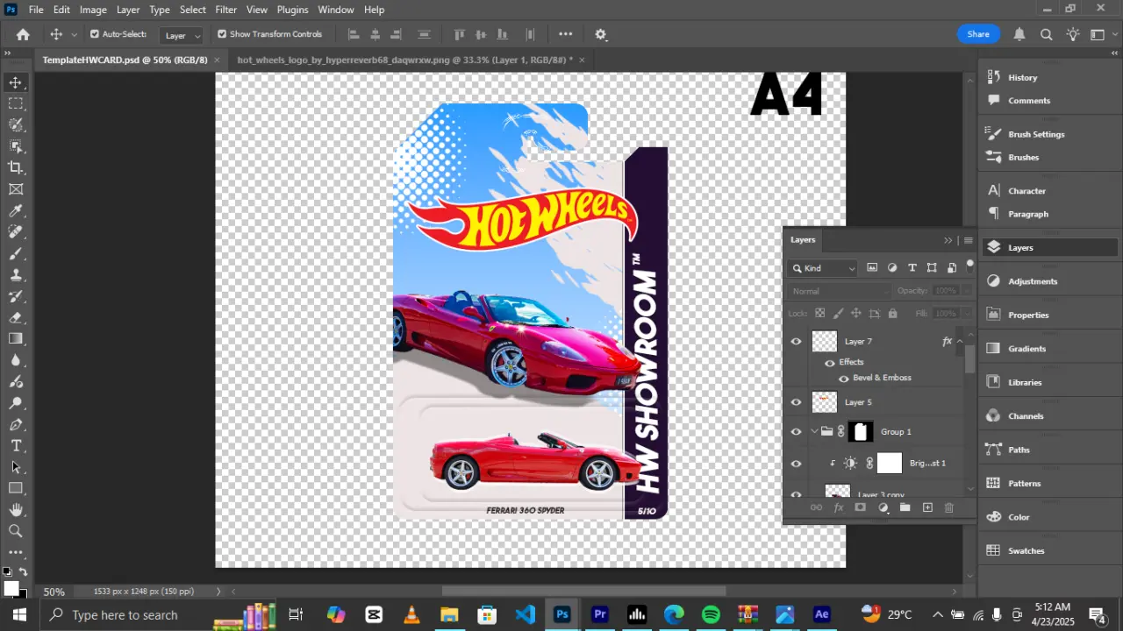Open the Image menu
The image size is (1123, 631).
pyautogui.click(x=93, y=10)
